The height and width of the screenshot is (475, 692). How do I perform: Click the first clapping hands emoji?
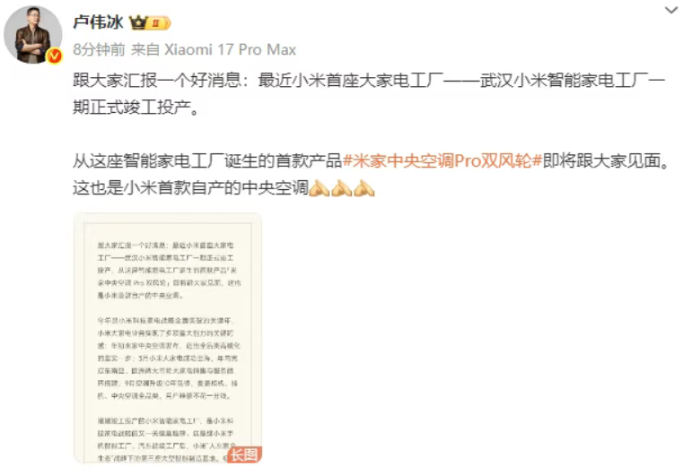[320, 188]
